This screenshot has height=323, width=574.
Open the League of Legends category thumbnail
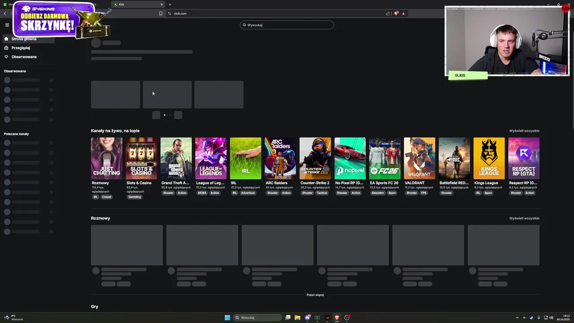tap(211, 158)
